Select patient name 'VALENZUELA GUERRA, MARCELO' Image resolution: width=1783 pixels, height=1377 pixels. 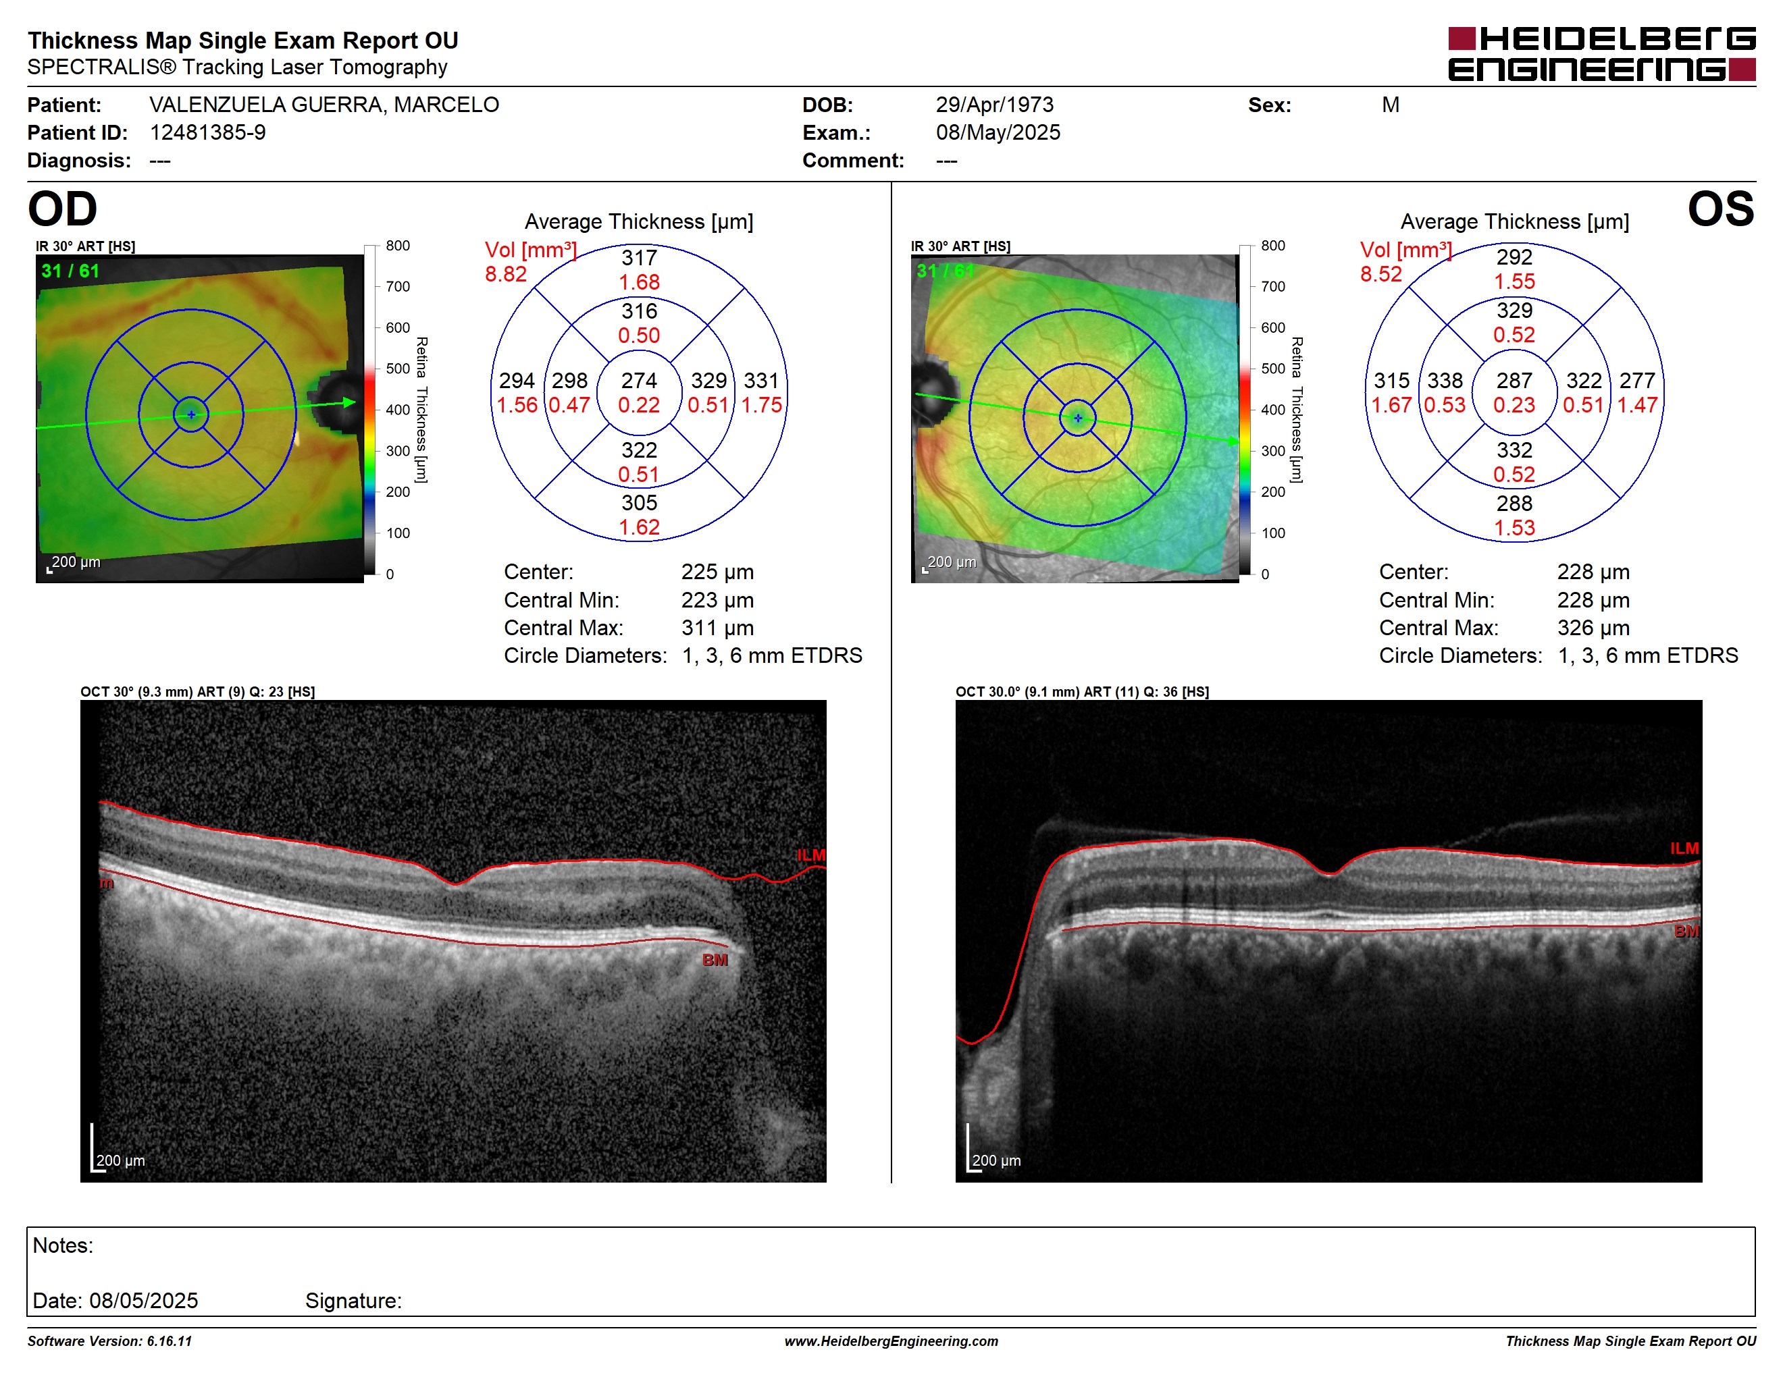(x=324, y=105)
